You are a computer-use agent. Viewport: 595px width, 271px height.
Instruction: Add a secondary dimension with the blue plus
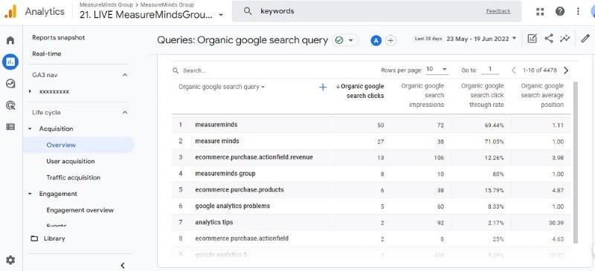coord(323,87)
